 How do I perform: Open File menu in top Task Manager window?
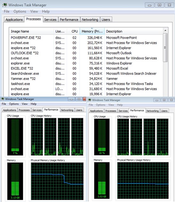point(7,12)
